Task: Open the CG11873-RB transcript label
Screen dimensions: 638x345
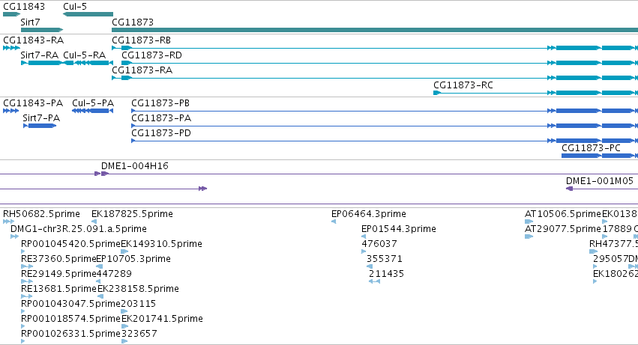Action: click(141, 40)
